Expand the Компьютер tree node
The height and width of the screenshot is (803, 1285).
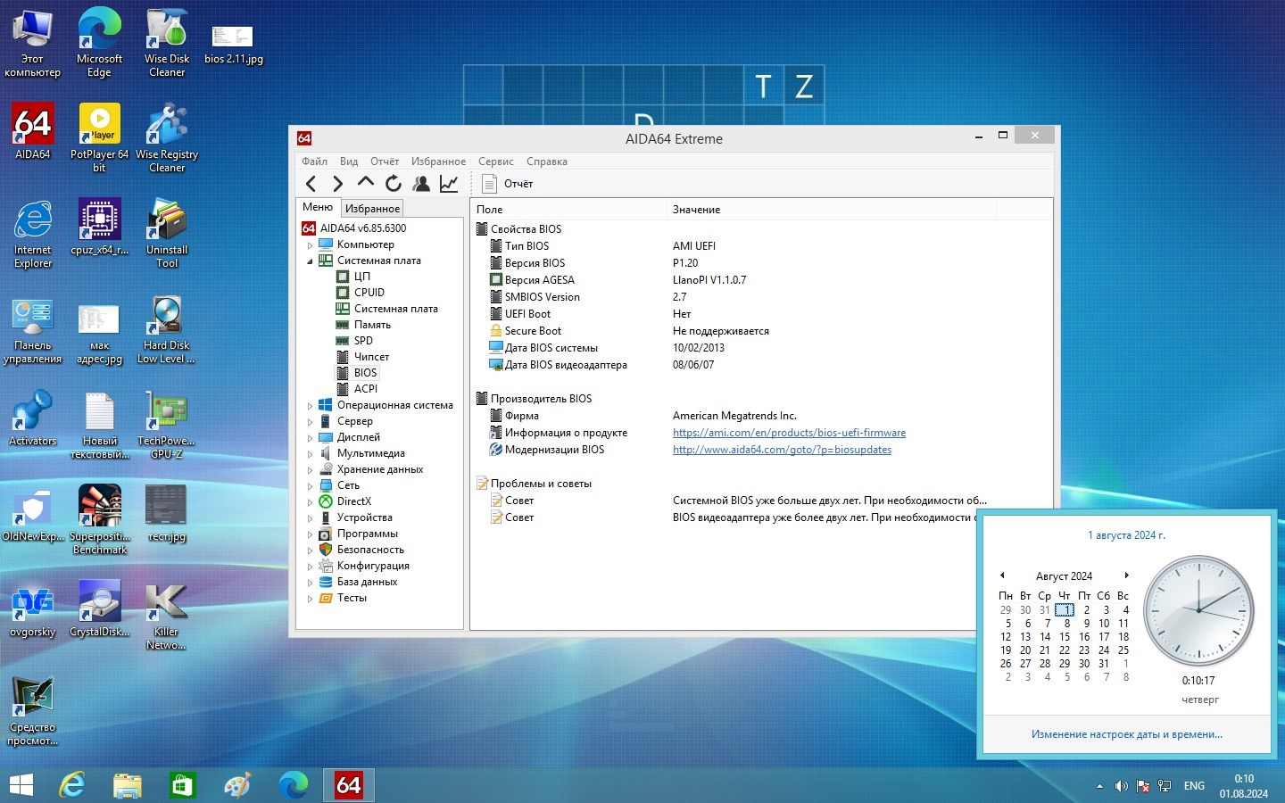point(311,245)
